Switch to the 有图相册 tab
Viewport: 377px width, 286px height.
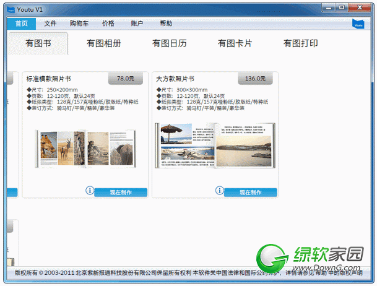click(x=103, y=44)
